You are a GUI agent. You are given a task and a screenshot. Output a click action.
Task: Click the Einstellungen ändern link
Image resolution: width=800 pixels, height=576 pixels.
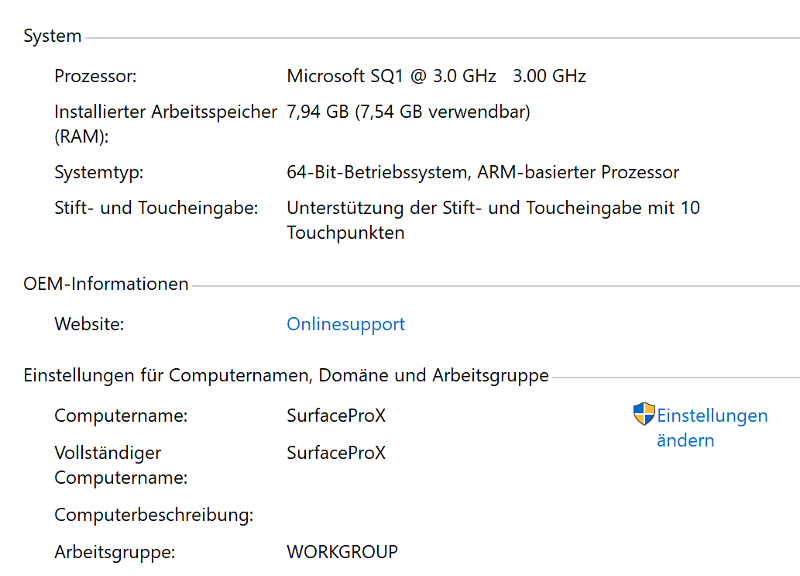pos(712,428)
